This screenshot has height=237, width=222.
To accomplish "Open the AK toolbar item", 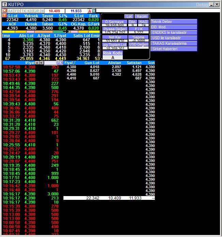I will pos(11,11).
